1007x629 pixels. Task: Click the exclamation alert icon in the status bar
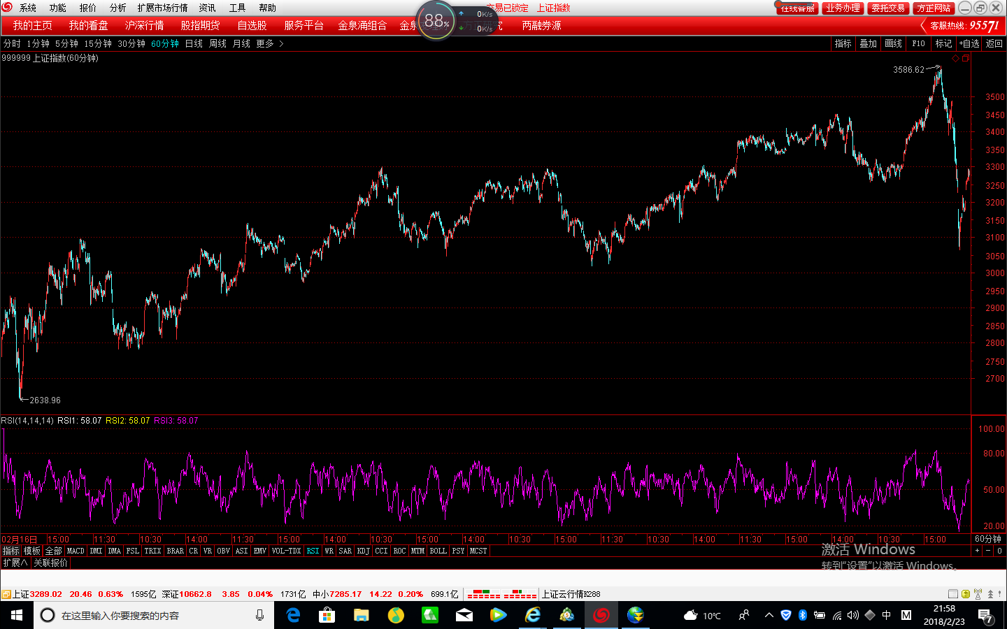pos(1000,594)
